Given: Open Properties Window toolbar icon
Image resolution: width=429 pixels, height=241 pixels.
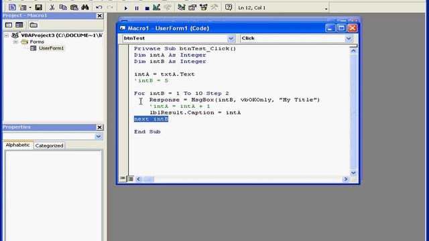Looking at the screenshot, I should [x=192, y=7].
